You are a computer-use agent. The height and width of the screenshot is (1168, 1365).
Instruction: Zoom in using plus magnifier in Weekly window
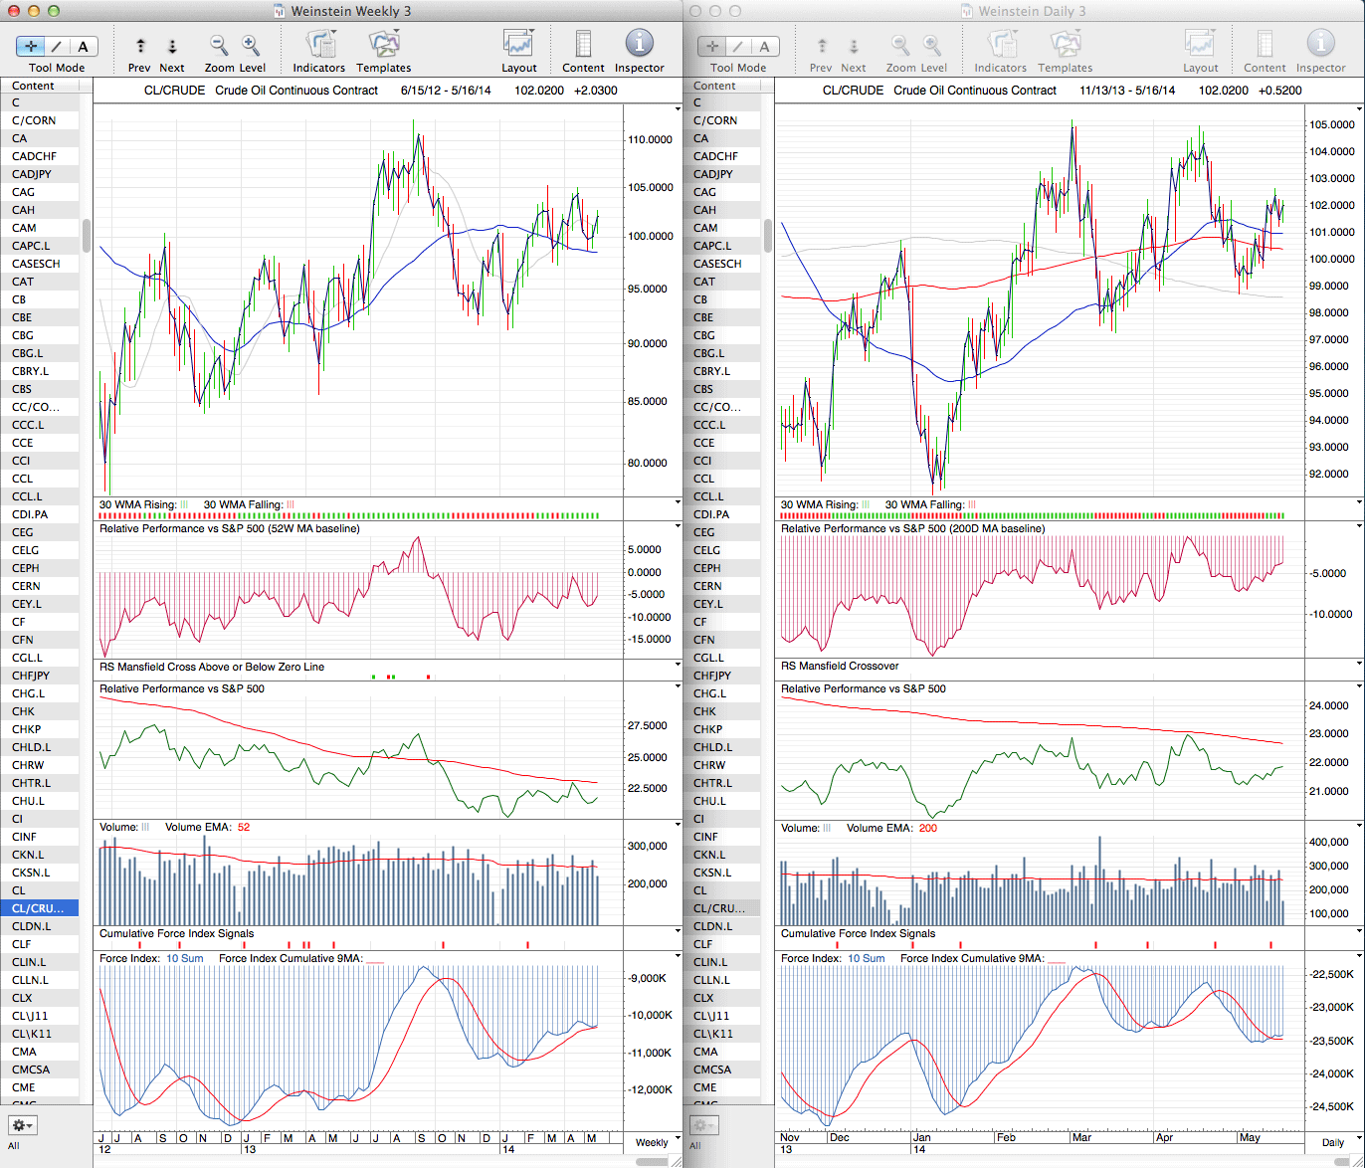pos(251,46)
